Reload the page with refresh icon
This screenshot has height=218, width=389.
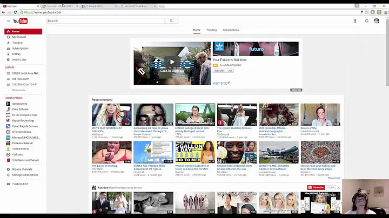click(15, 12)
